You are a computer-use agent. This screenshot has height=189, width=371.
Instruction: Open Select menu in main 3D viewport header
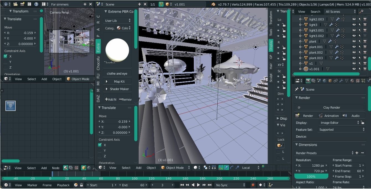[x=126, y=167]
